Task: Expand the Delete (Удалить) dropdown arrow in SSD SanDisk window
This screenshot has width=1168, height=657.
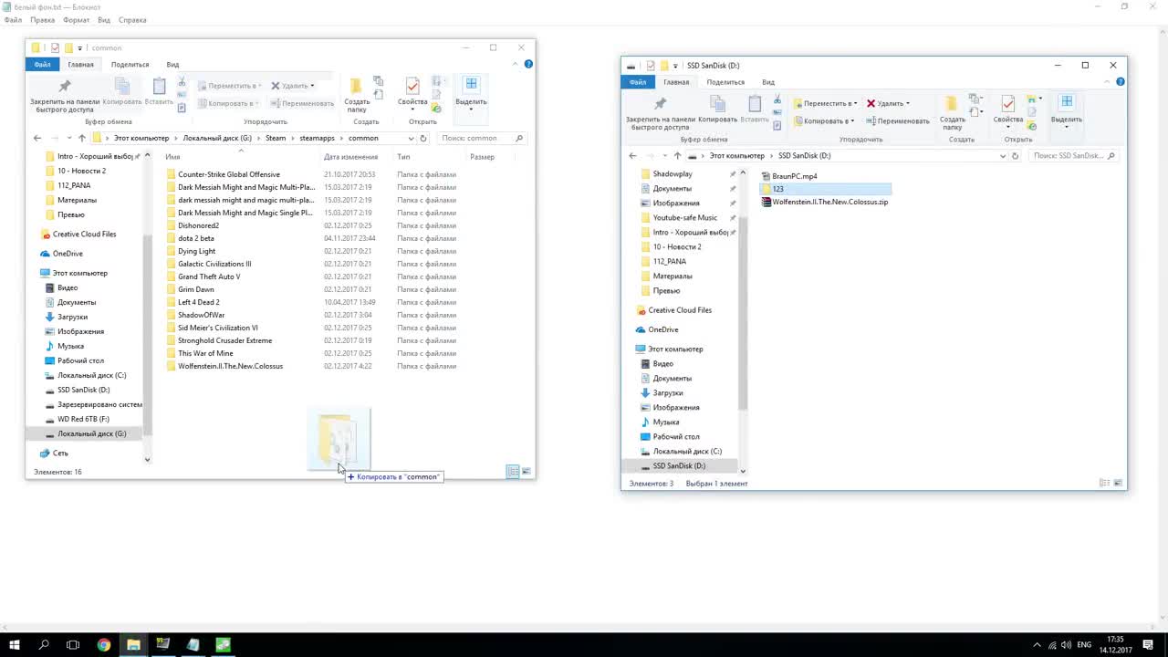Action: tap(907, 103)
